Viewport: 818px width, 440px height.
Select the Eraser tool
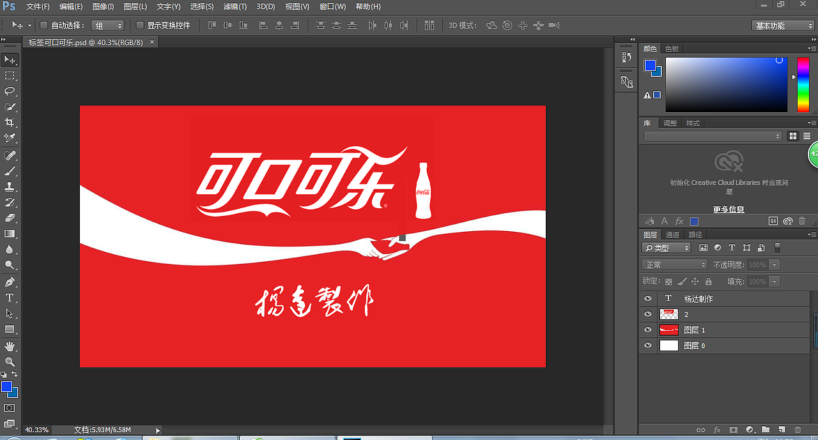pyautogui.click(x=10, y=218)
